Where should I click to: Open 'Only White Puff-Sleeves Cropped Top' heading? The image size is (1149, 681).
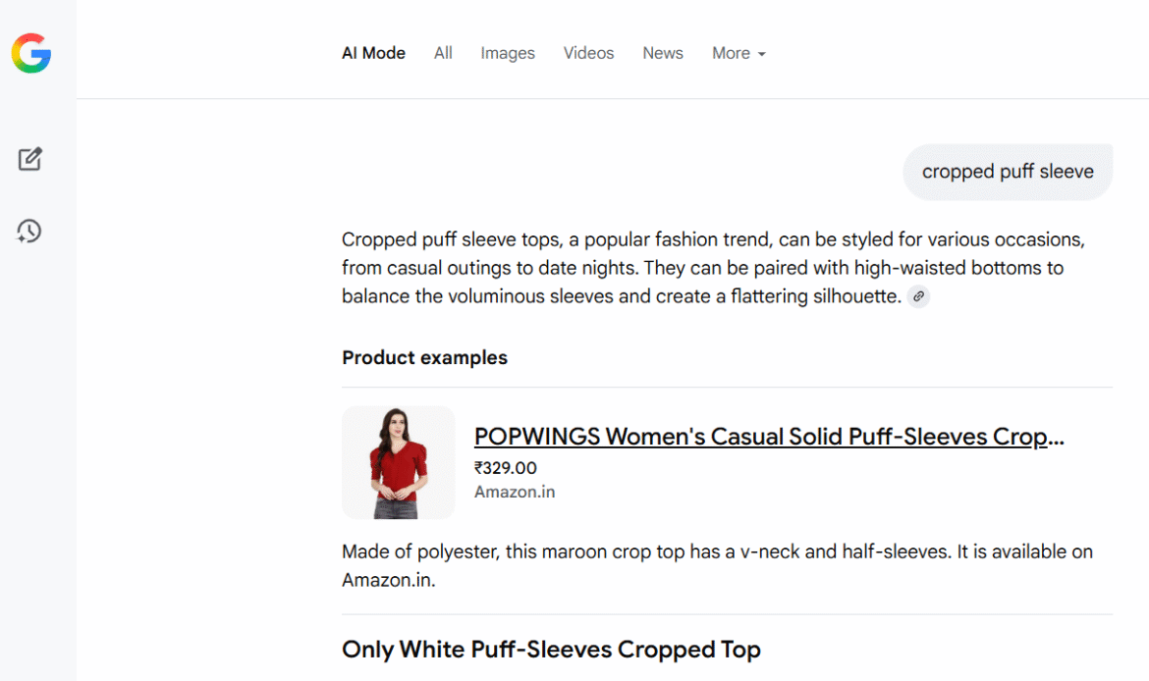(x=551, y=650)
